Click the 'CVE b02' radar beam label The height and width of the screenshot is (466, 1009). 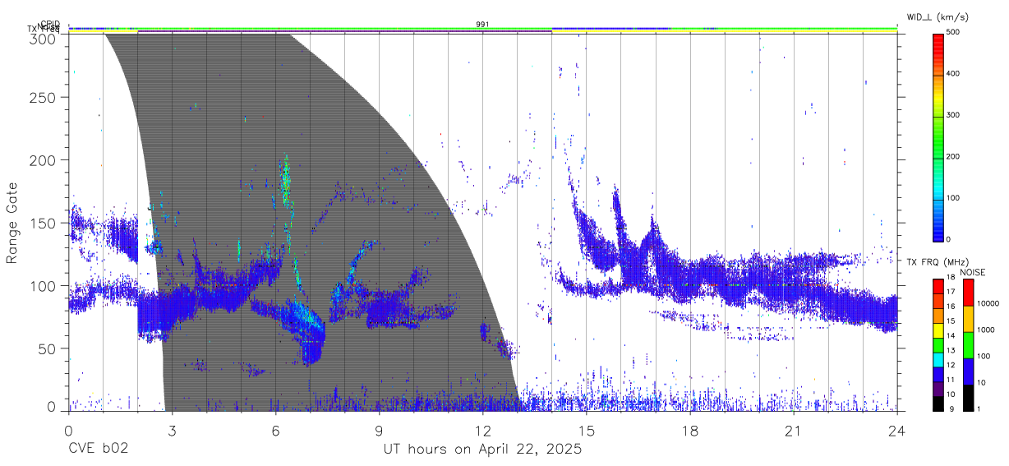[x=98, y=450]
